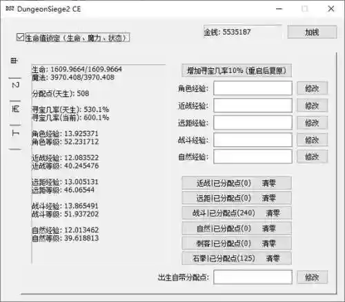The width and height of the screenshot is (345, 302).
Task: Focus the 出生自带分配点 input field
Action: [253, 277]
